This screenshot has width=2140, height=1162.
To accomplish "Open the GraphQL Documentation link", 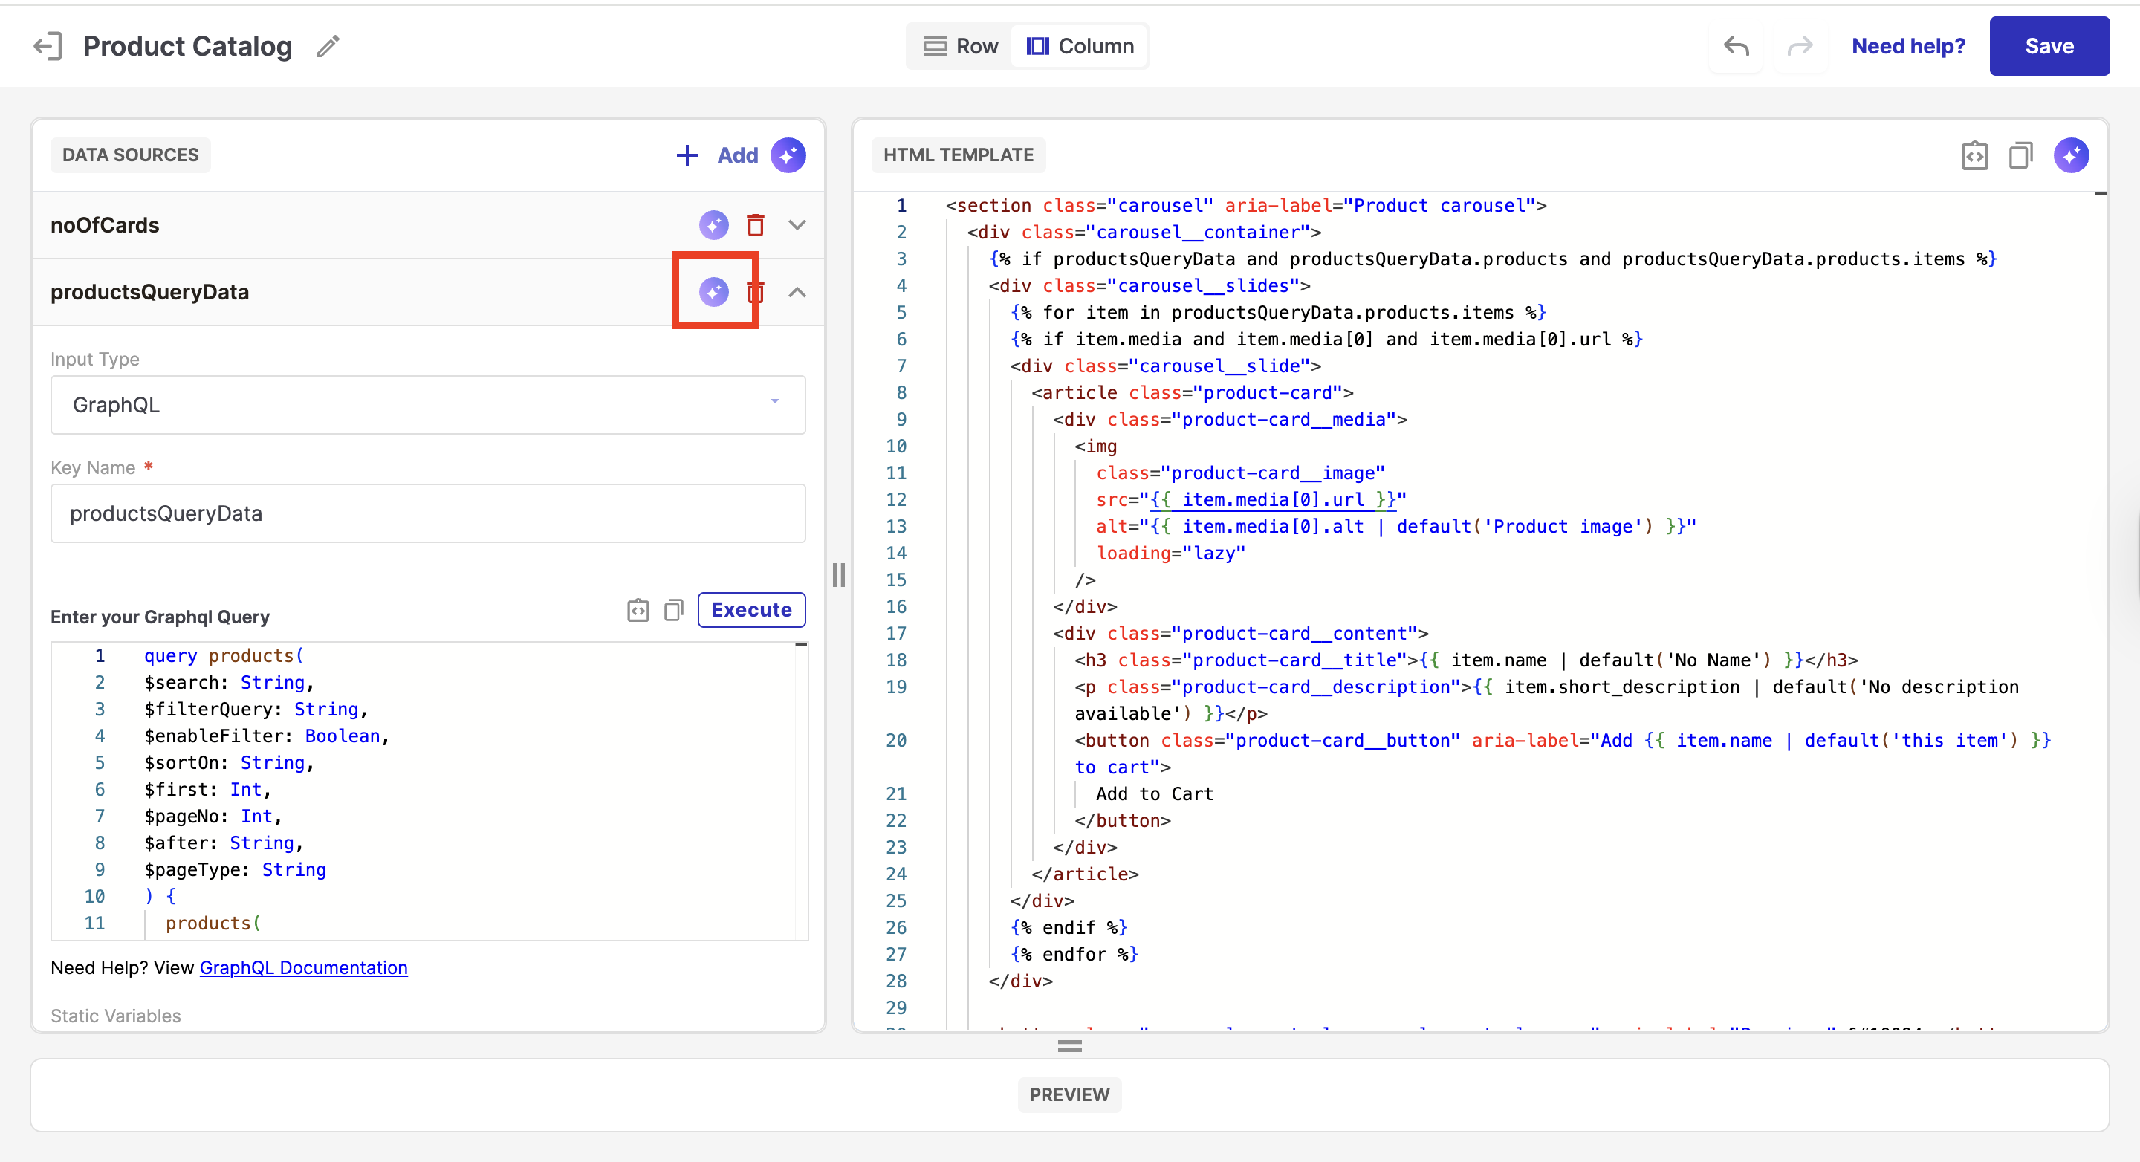I will coord(303,967).
